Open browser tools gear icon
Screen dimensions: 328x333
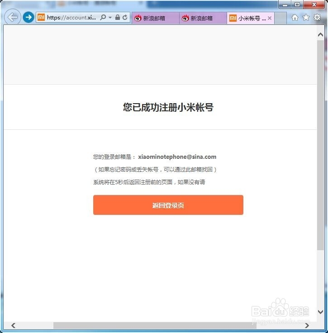pyautogui.click(x=317, y=17)
